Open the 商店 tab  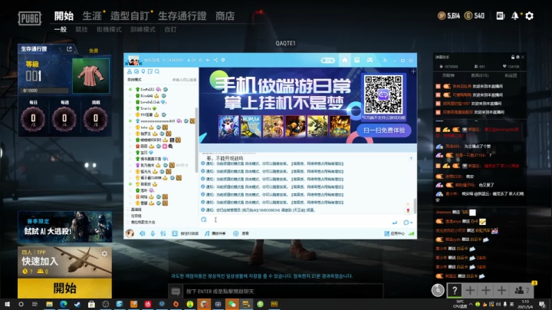[225, 16]
